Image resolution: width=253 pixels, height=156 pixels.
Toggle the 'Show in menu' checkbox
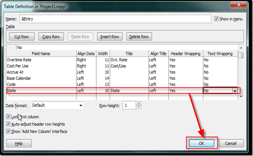[x=216, y=19]
